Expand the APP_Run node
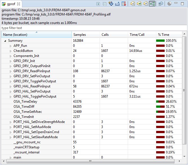 pyautogui.click(x=10, y=46)
